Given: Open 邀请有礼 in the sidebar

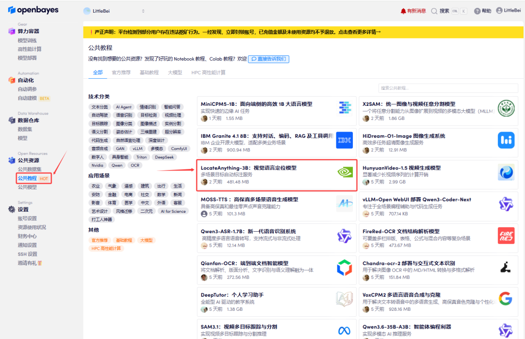Looking at the screenshot, I should [x=30, y=263].
